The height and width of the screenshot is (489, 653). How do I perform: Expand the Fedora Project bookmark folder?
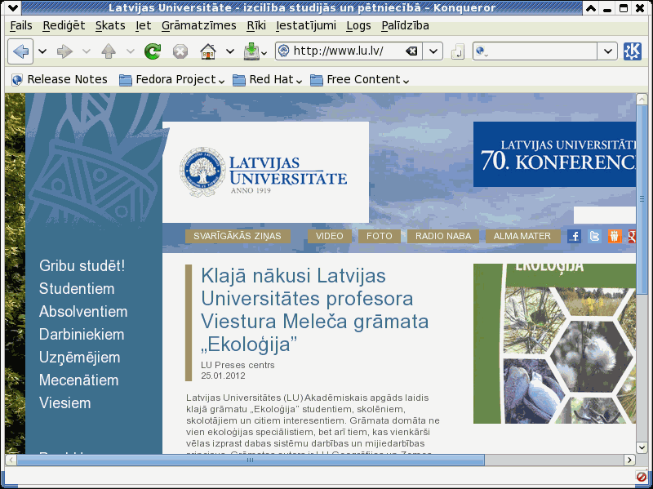[x=171, y=79]
